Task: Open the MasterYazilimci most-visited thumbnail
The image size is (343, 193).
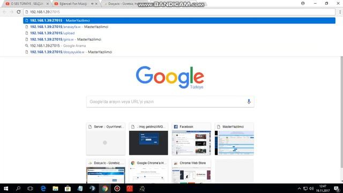Action: coord(234,139)
